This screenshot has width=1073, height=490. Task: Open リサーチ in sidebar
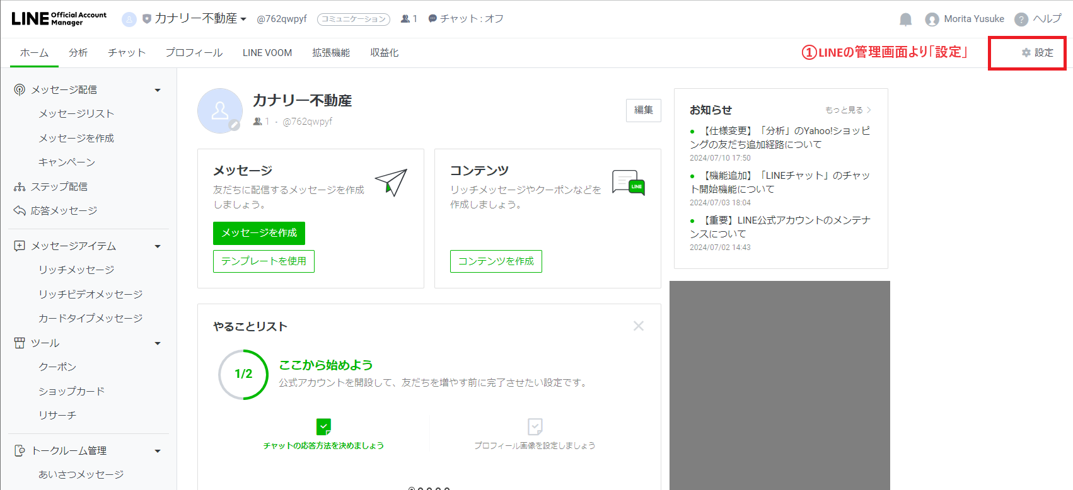point(57,415)
